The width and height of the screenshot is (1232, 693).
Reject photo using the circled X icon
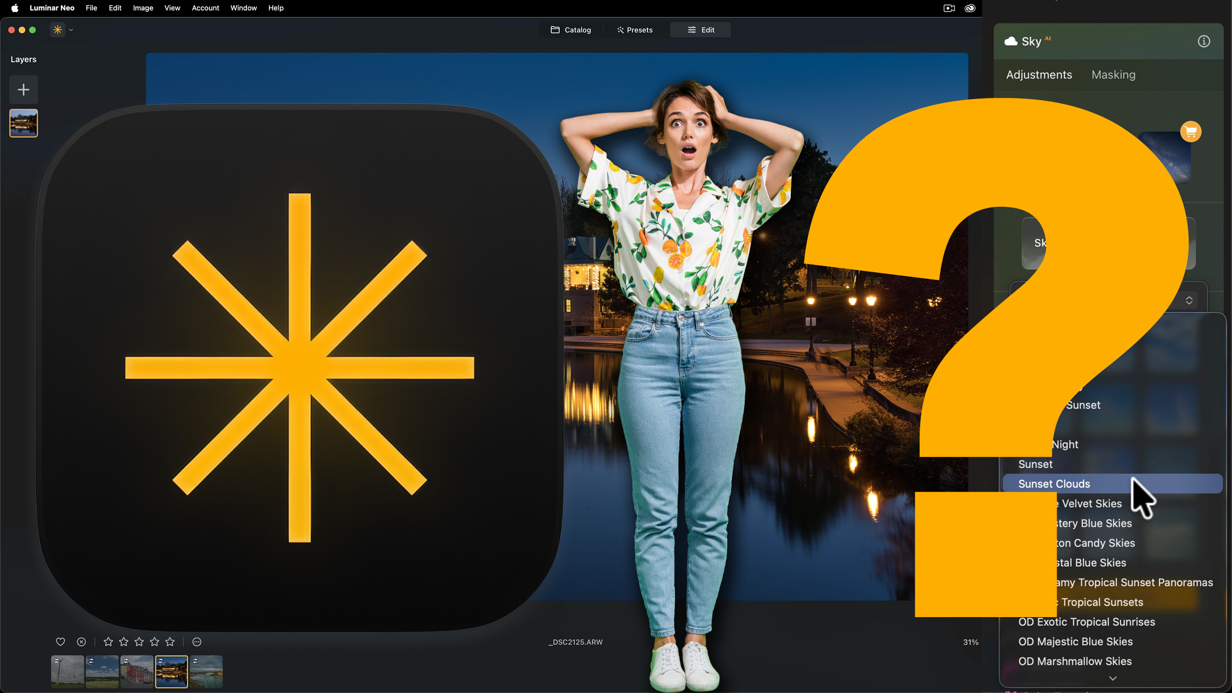coord(81,642)
